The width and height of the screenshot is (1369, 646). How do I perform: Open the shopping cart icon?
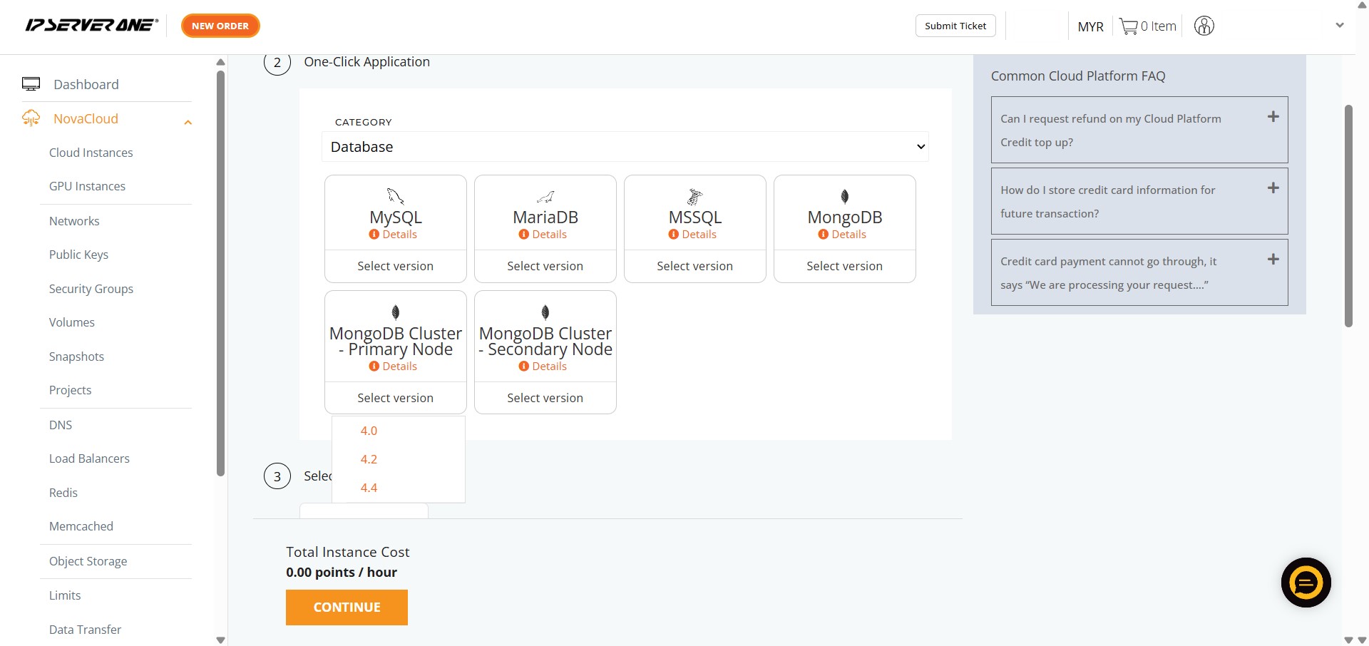point(1128,26)
